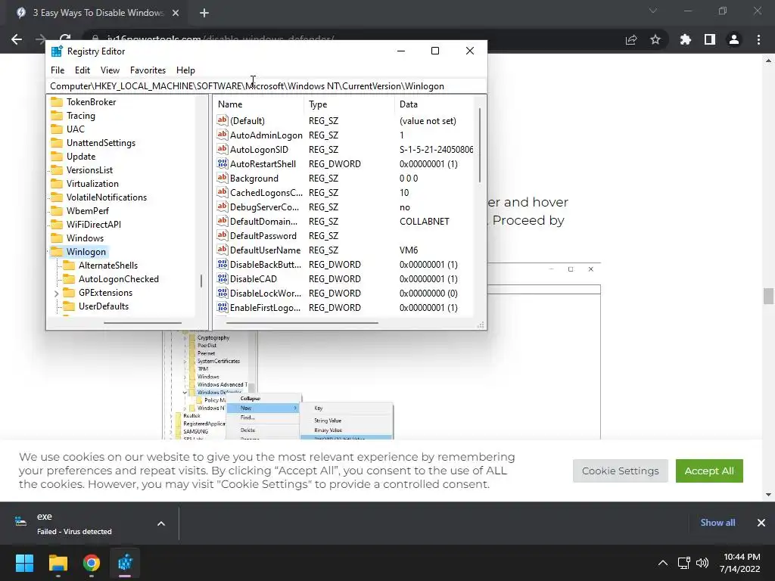This screenshot has height=581, width=775.
Task: Click the EnableFirstLogo DWORD value icon
Action: [223, 307]
